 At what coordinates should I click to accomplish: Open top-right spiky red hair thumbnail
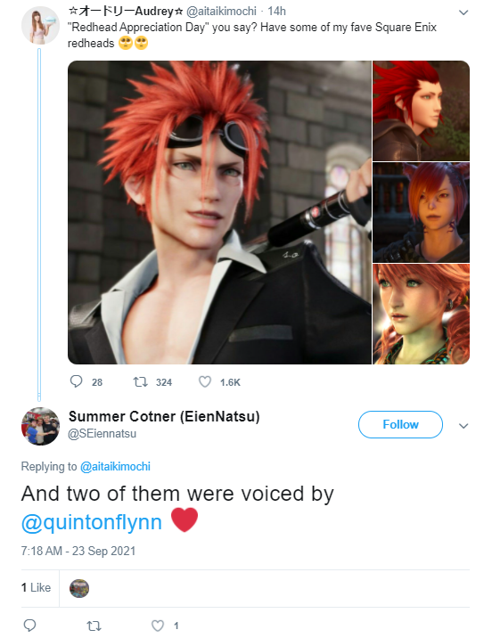pyautogui.click(x=422, y=110)
